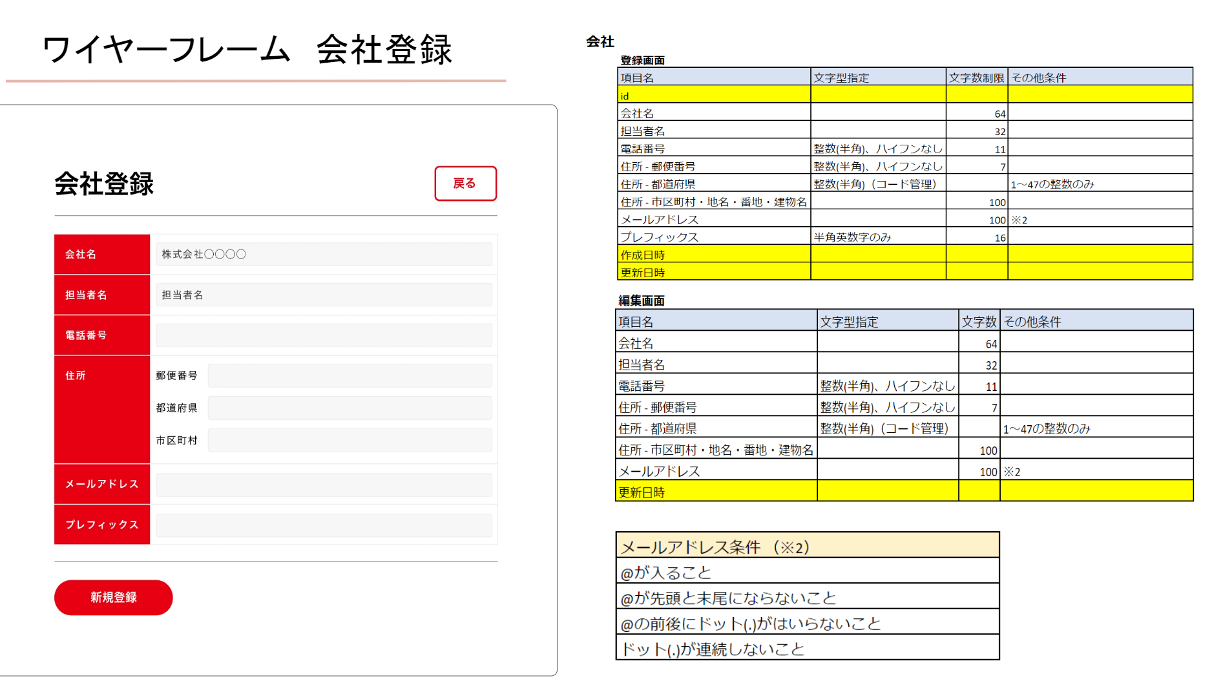Focus the 会社名 input field

(324, 255)
